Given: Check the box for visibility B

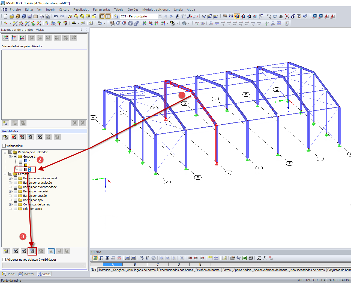Looking at the screenshot, I should click(x=21, y=165).
